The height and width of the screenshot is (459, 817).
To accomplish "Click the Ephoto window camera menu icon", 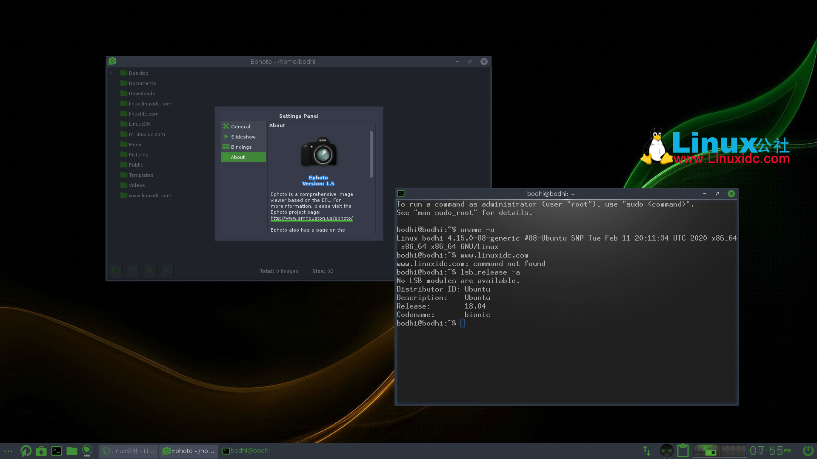I will pyautogui.click(x=112, y=61).
